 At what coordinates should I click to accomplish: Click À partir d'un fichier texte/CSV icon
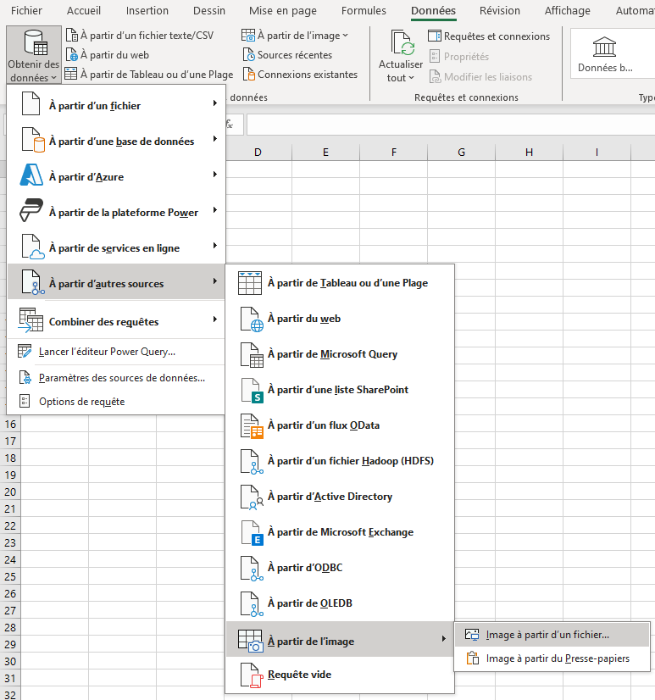(x=71, y=35)
